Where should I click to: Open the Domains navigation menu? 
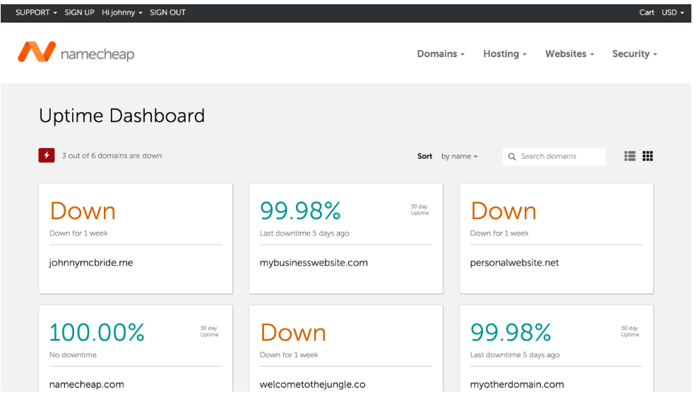[x=441, y=54]
